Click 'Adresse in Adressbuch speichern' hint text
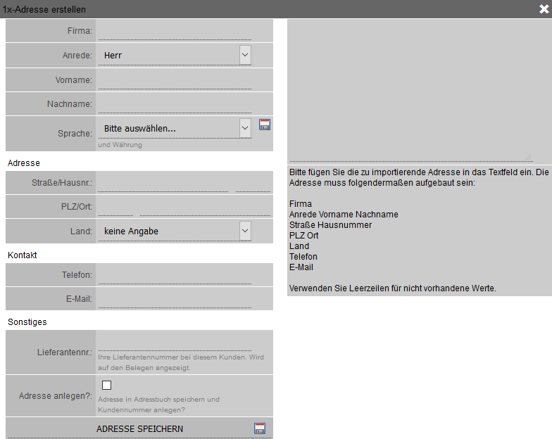This screenshot has width=552, height=439. 158,405
